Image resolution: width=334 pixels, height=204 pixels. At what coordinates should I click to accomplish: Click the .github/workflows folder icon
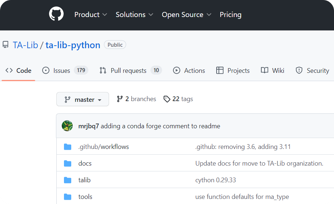[x=68, y=147]
